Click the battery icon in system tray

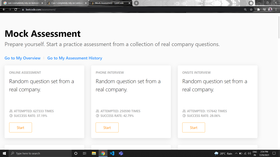(x=241, y=153)
